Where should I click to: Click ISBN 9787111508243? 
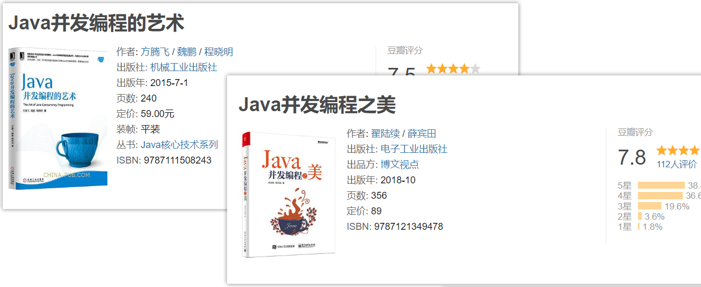pos(177,160)
